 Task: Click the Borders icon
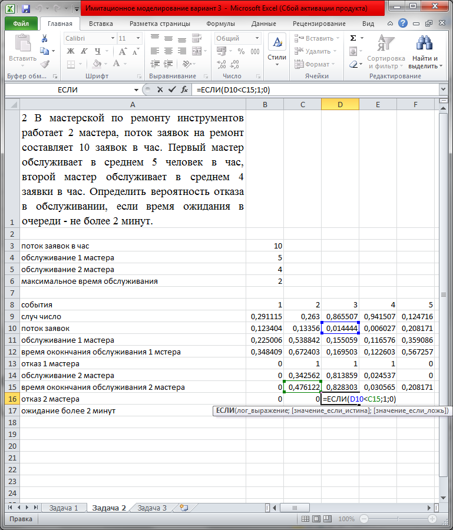pos(71,64)
